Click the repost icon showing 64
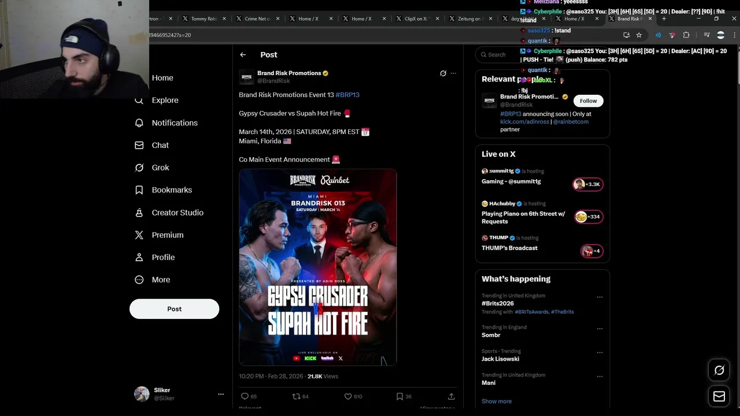The width and height of the screenshot is (740, 416). [296, 396]
